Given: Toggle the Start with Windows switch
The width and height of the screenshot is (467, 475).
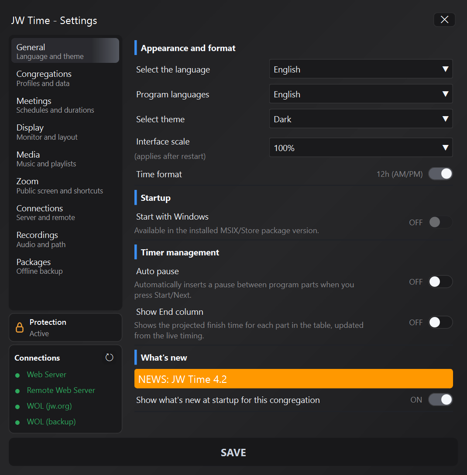Looking at the screenshot, I should pos(440,222).
